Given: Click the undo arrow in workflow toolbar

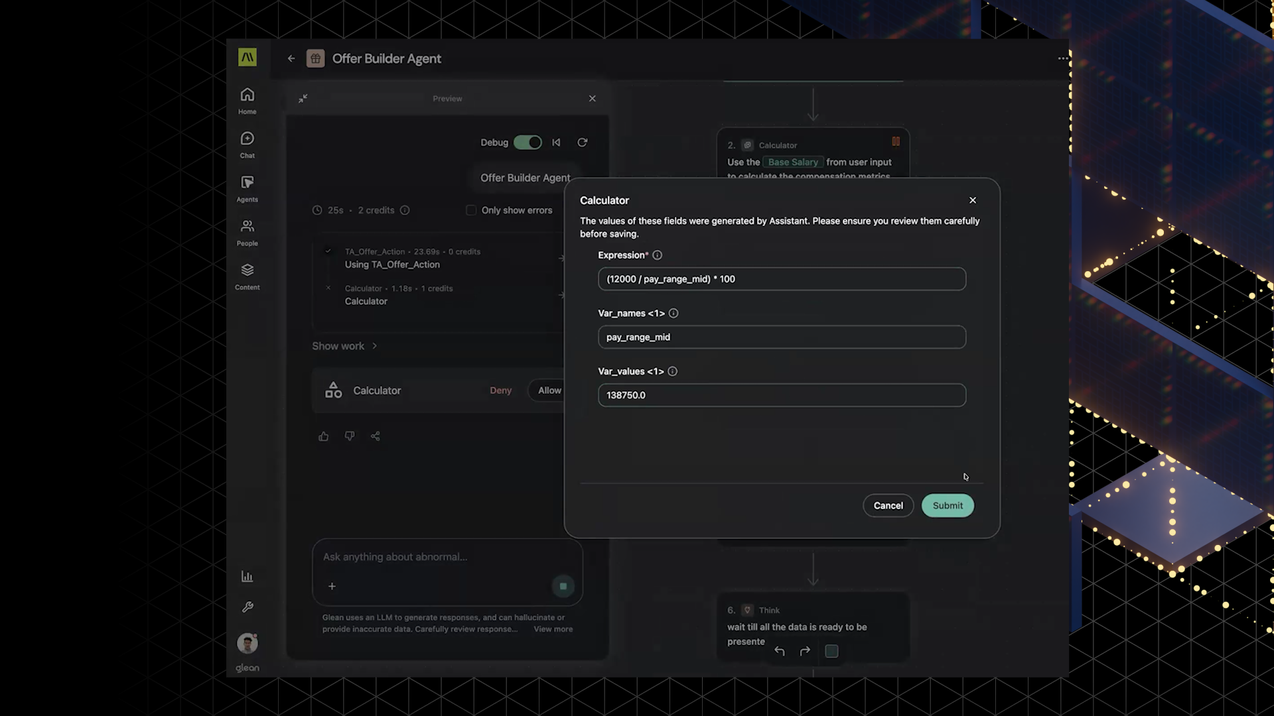Looking at the screenshot, I should pyautogui.click(x=780, y=651).
